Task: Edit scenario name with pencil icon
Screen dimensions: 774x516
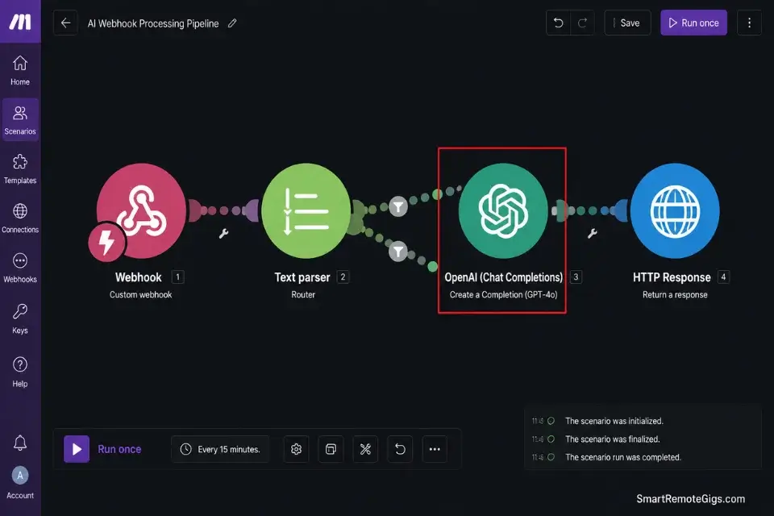Action: tap(232, 23)
